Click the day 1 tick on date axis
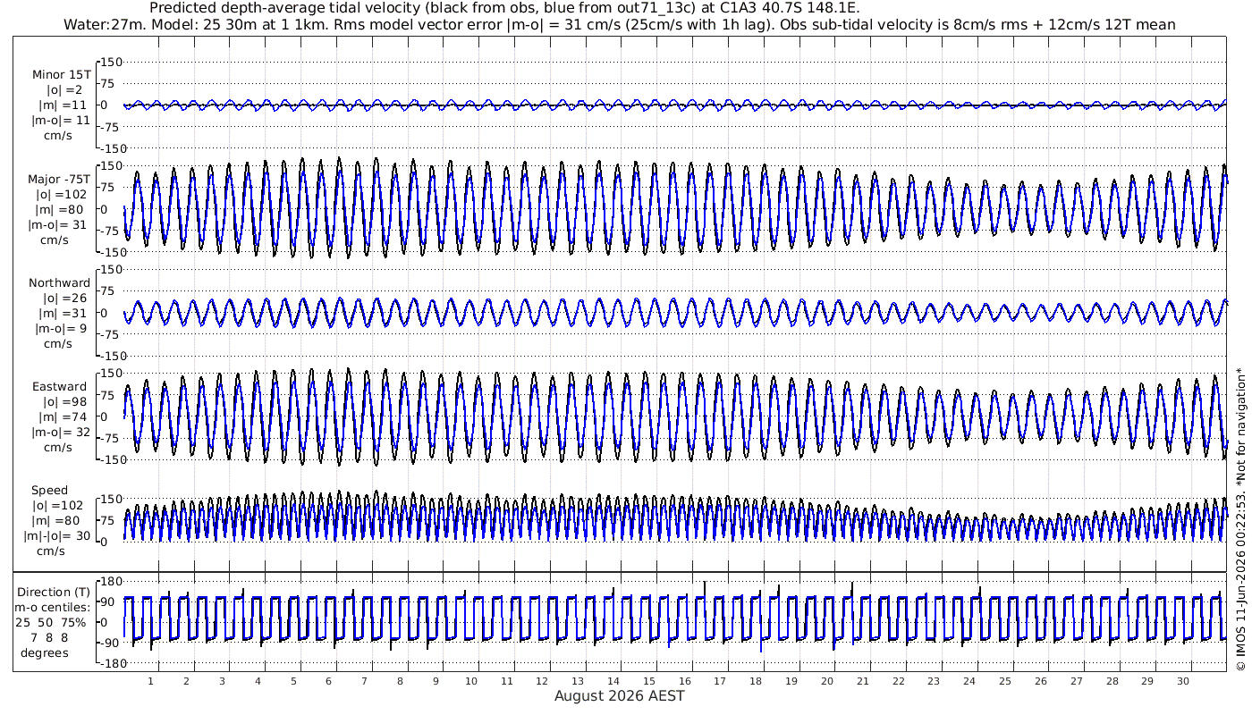Screen dimensions: 1252x715 pyautogui.click(x=151, y=681)
